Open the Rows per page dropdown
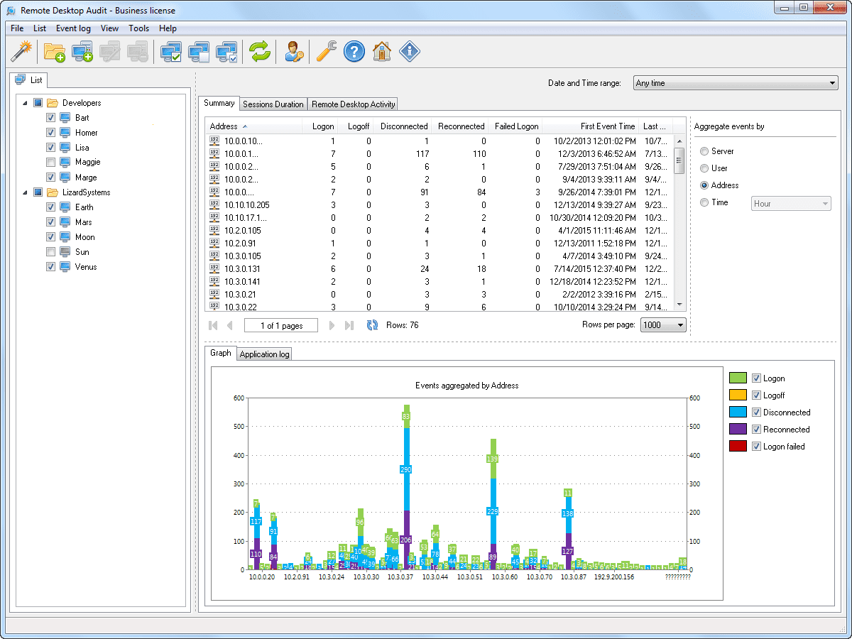 [x=663, y=325]
